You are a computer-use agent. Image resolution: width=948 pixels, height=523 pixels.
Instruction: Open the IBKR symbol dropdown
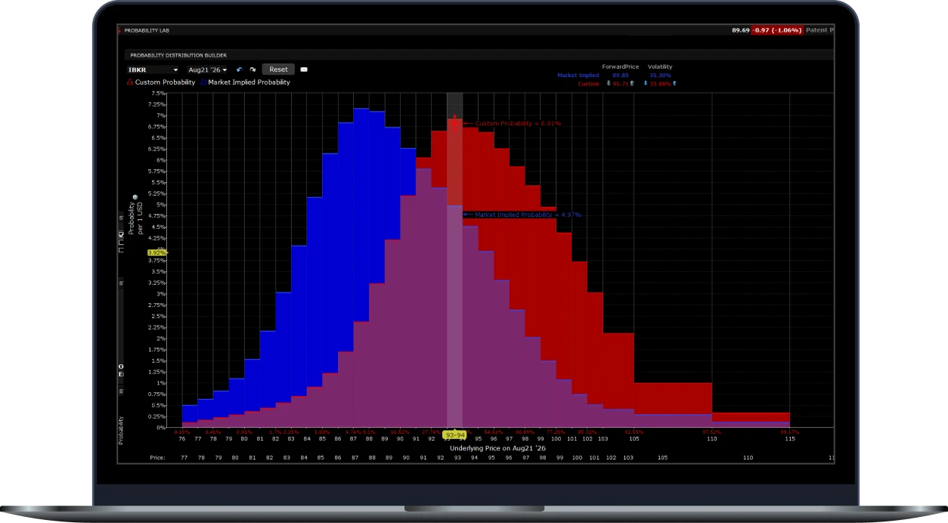[x=153, y=70]
